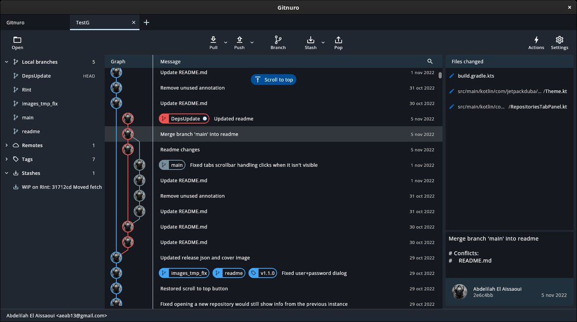Close the Gitnuro window
The width and height of the screenshot is (577, 322).
569,7
